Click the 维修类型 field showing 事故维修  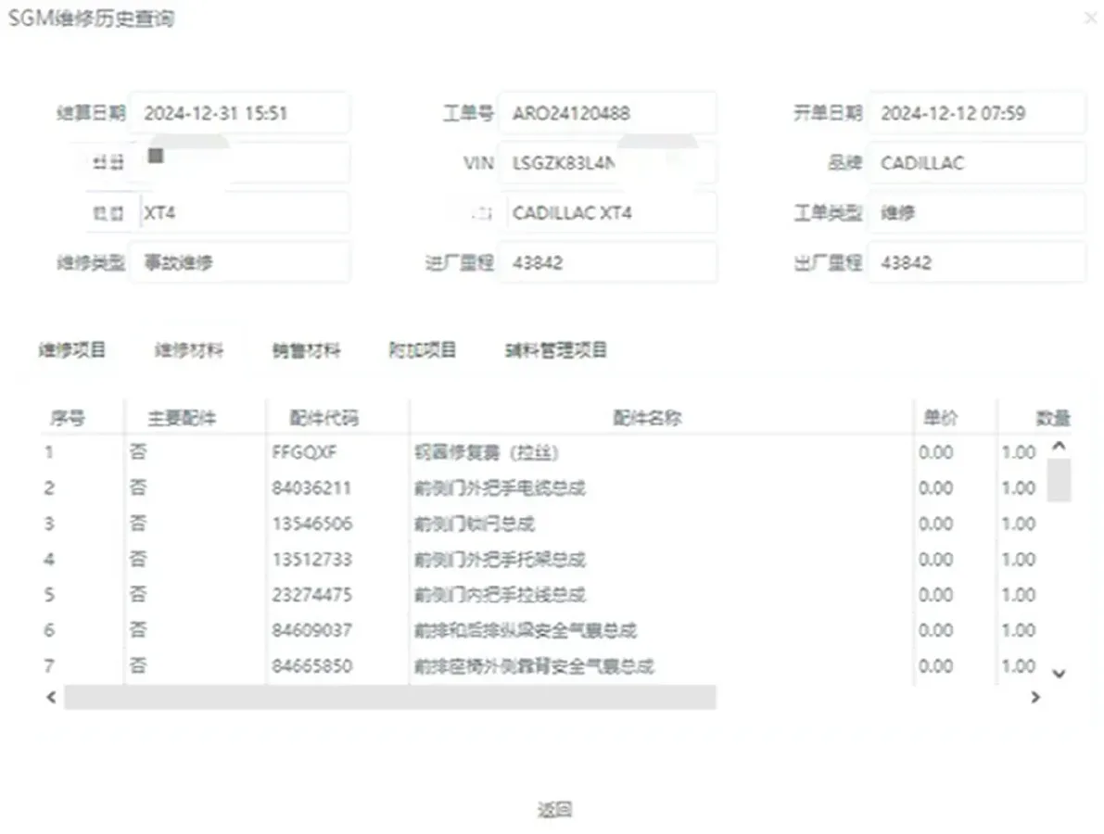240,262
